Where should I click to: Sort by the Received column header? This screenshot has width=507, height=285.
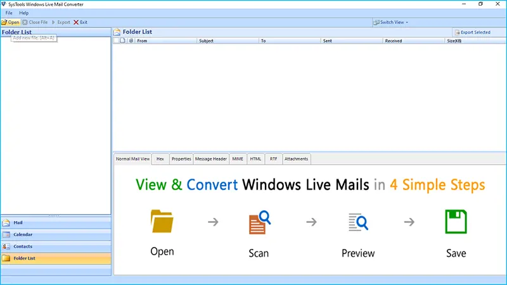[x=414, y=41]
